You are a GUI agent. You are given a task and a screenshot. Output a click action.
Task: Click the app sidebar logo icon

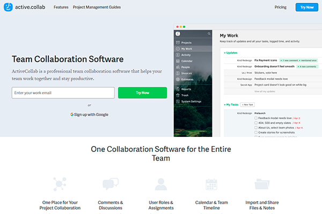click(x=178, y=34)
